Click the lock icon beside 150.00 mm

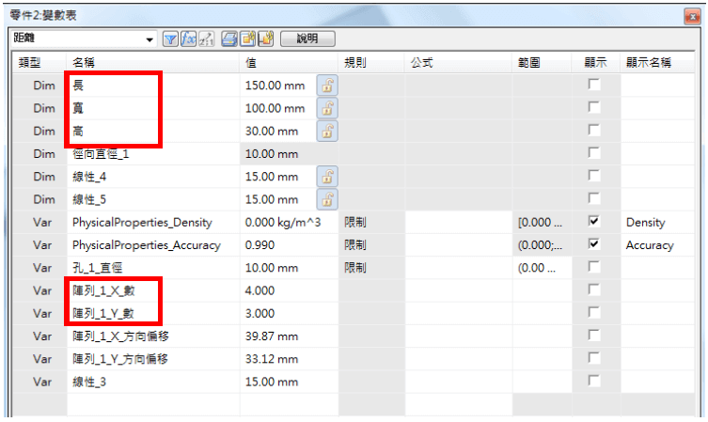[x=328, y=86]
